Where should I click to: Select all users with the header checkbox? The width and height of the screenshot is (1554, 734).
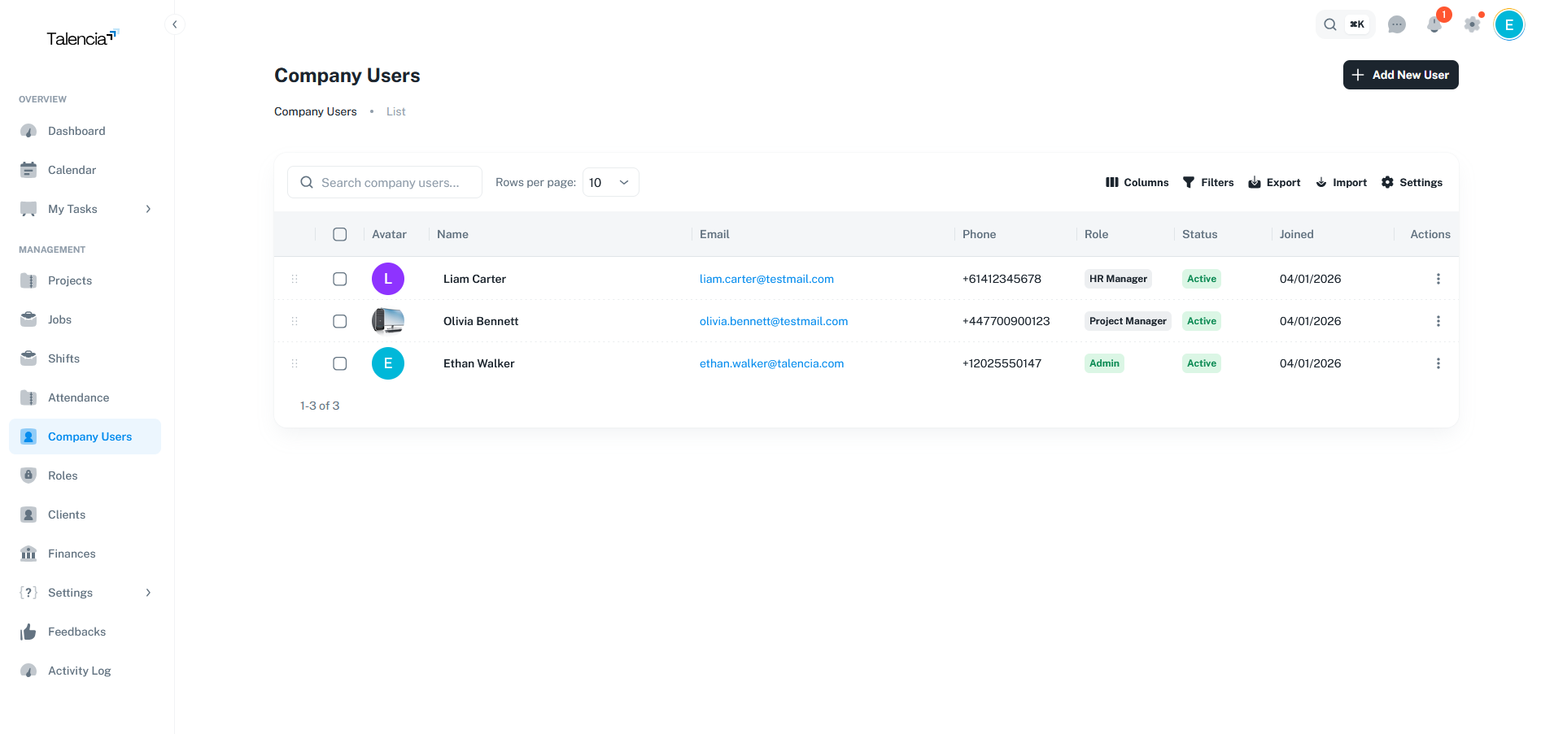[x=339, y=234]
